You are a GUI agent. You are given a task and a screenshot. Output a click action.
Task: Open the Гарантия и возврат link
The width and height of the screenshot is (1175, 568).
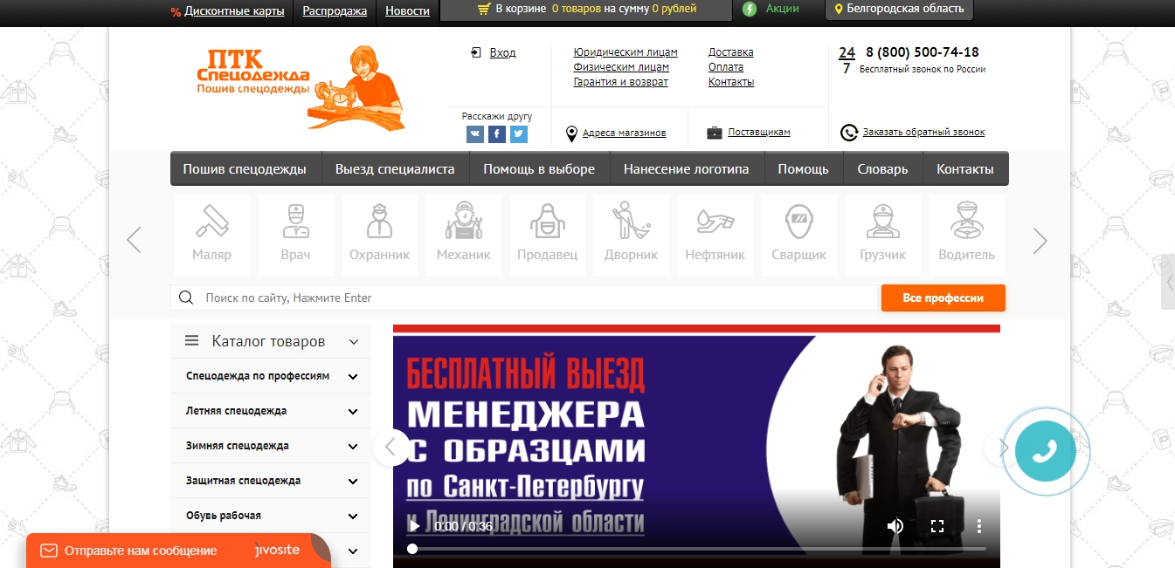click(620, 82)
